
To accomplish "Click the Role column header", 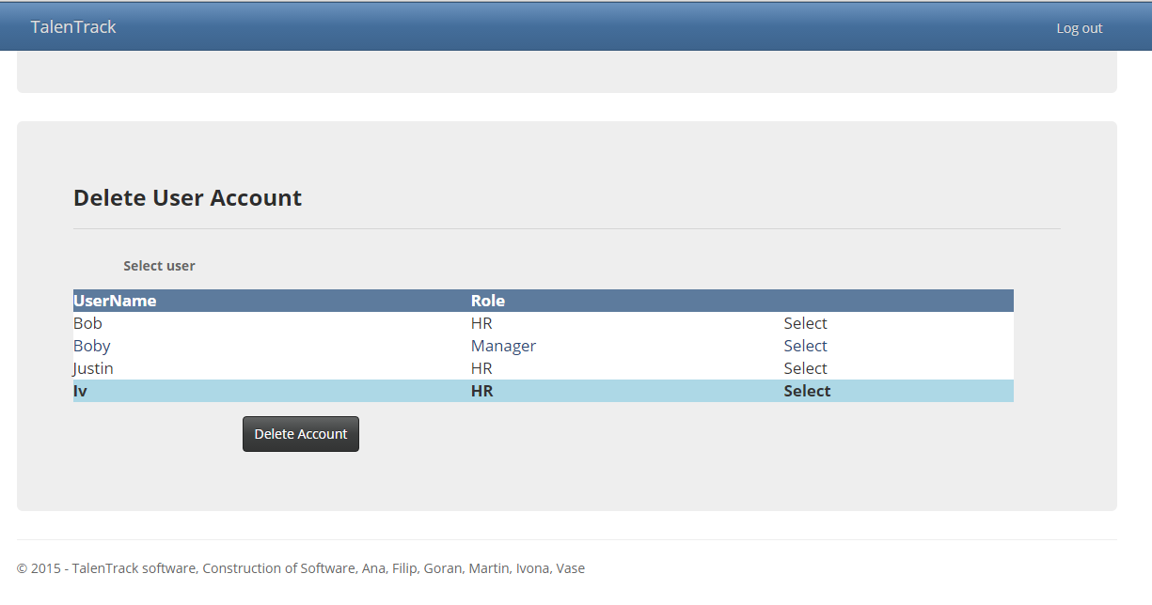I will (487, 301).
